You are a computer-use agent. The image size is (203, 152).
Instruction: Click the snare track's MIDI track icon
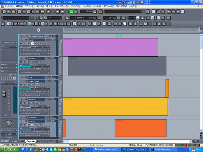[x=26, y=58]
